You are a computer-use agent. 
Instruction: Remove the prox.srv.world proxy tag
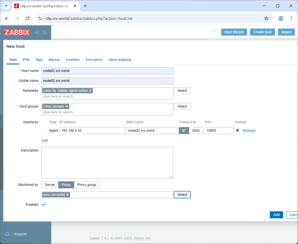(x=68, y=195)
